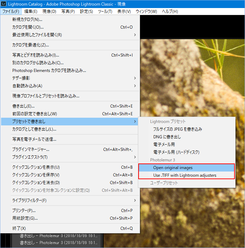This screenshot has width=245, height=248.
Task: Open the 現像(D) menu
Action: (x=49, y=12)
